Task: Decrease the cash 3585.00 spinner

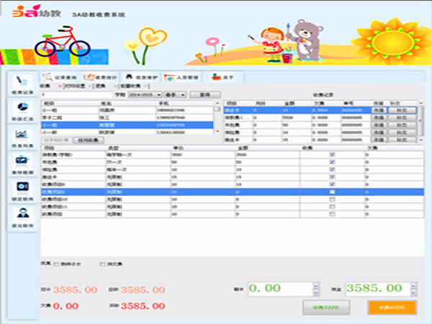Action: (413, 292)
